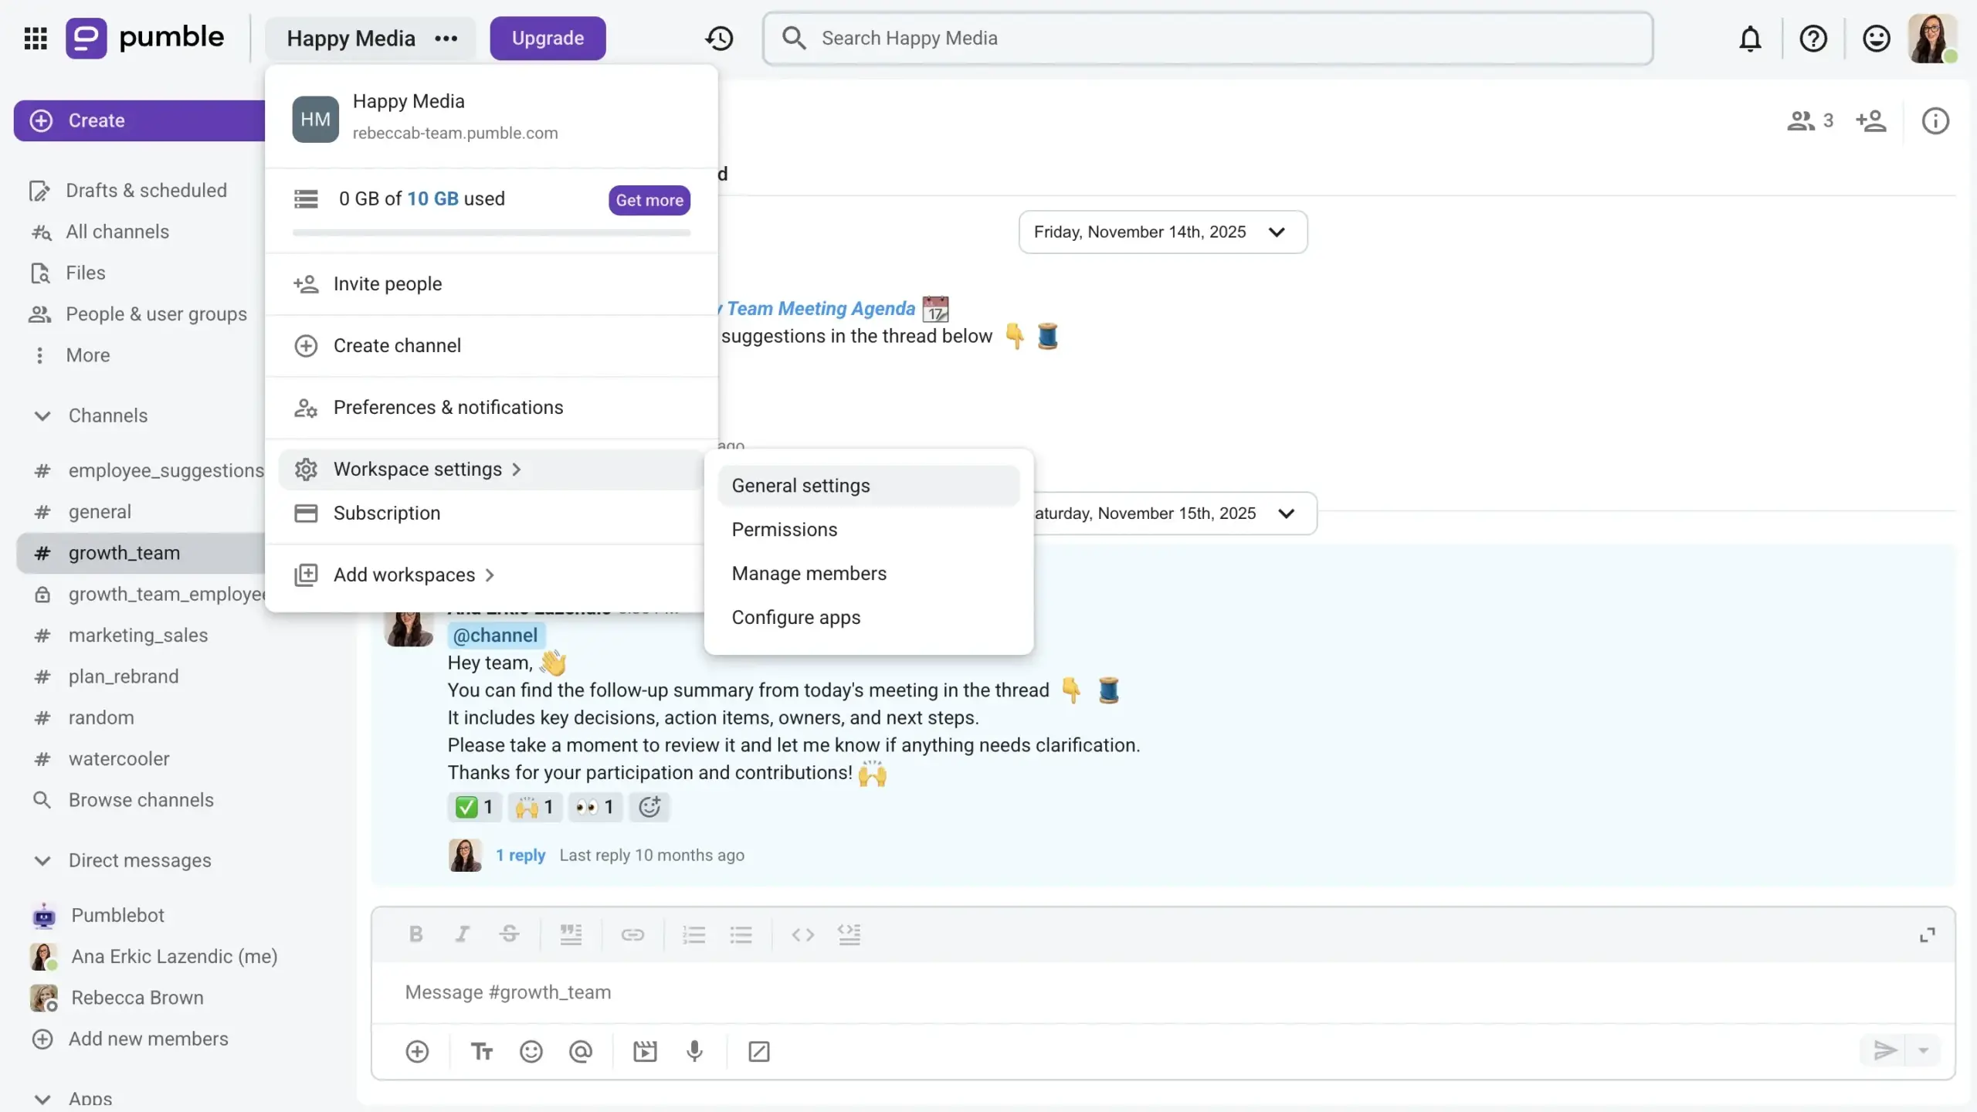Record a video clip message
1977x1112 pixels.
(645, 1051)
